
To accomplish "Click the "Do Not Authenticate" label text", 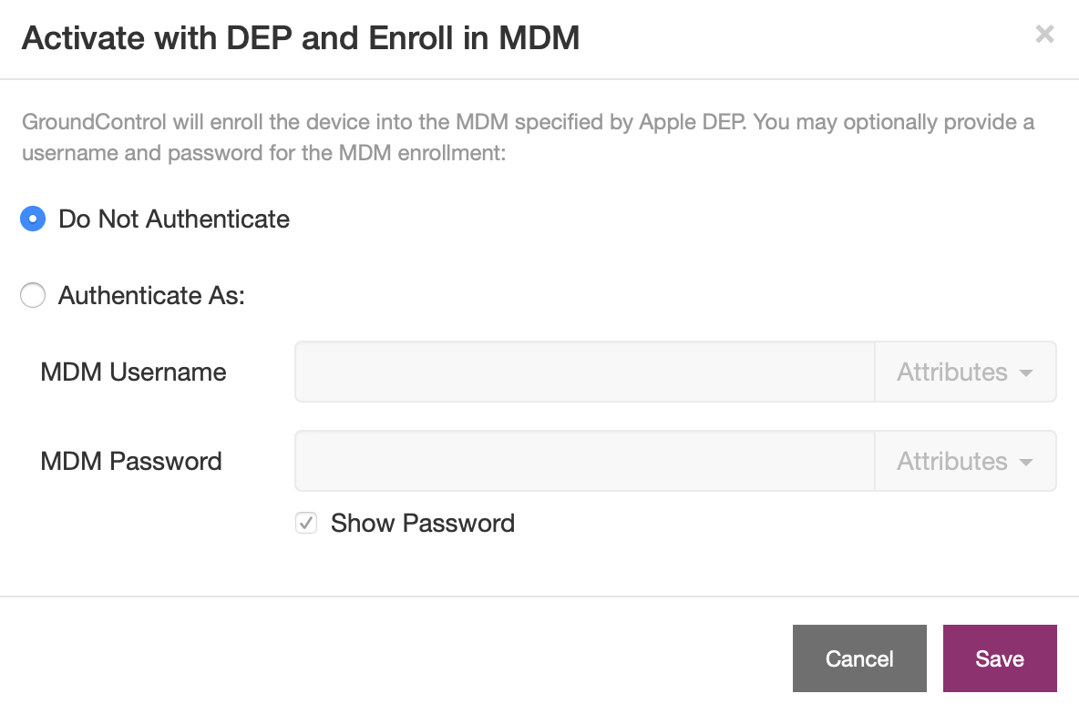I will (x=174, y=219).
